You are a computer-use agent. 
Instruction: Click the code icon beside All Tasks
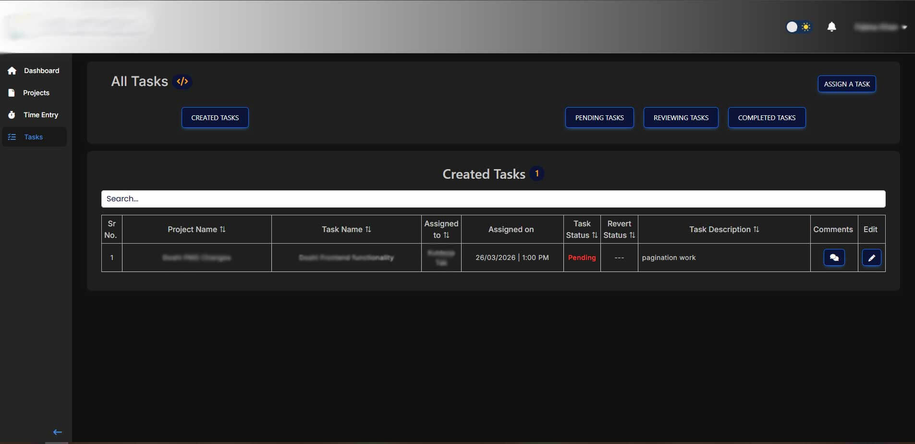point(182,82)
